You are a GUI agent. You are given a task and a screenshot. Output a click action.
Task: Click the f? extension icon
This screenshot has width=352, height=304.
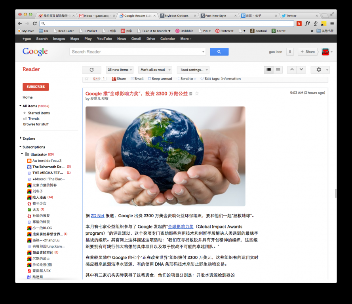(307, 23)
